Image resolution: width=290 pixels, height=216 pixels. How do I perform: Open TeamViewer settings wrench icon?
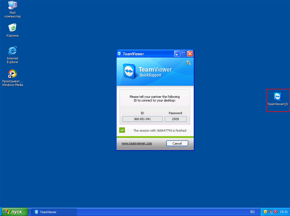(x=188, y=63)
